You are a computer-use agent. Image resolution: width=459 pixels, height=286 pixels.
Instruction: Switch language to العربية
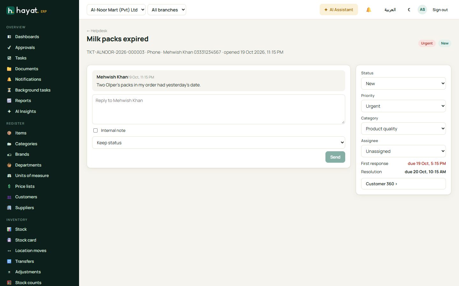390,10
